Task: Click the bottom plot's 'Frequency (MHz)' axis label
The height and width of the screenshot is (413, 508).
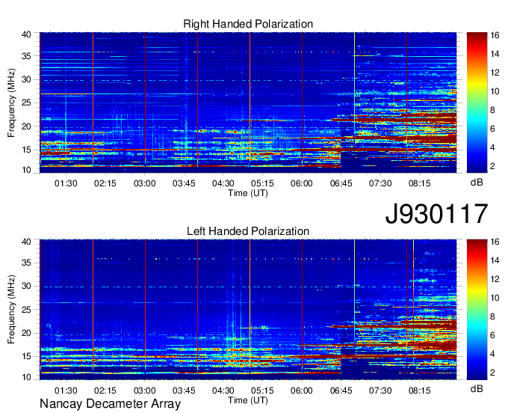Action: pyautogui.click(x=11, y=310)
